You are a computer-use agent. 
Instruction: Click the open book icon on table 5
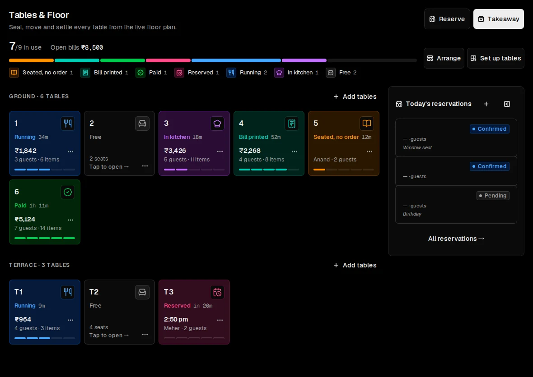[366, 124]
